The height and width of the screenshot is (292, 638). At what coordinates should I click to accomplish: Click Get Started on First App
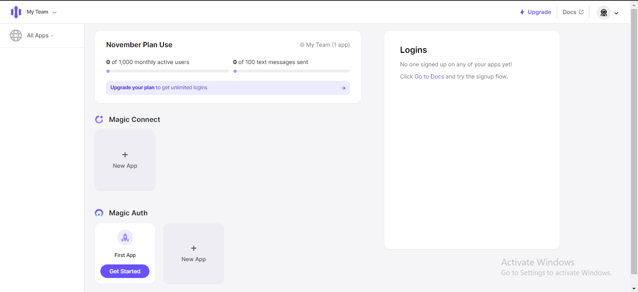pyautogui.click(x=125, y=271)
